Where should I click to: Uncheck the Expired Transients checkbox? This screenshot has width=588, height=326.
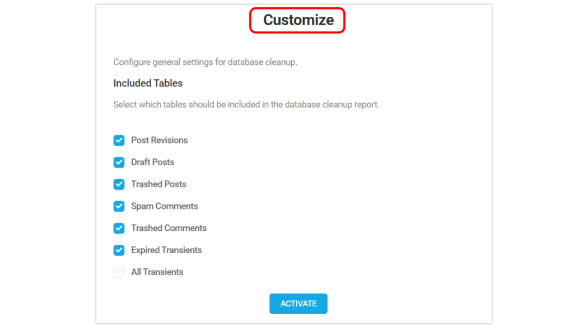pyautogui.click(x=119, y=250)
